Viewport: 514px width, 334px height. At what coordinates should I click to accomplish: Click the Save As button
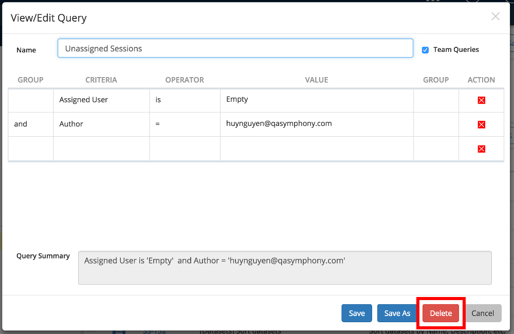397,313
